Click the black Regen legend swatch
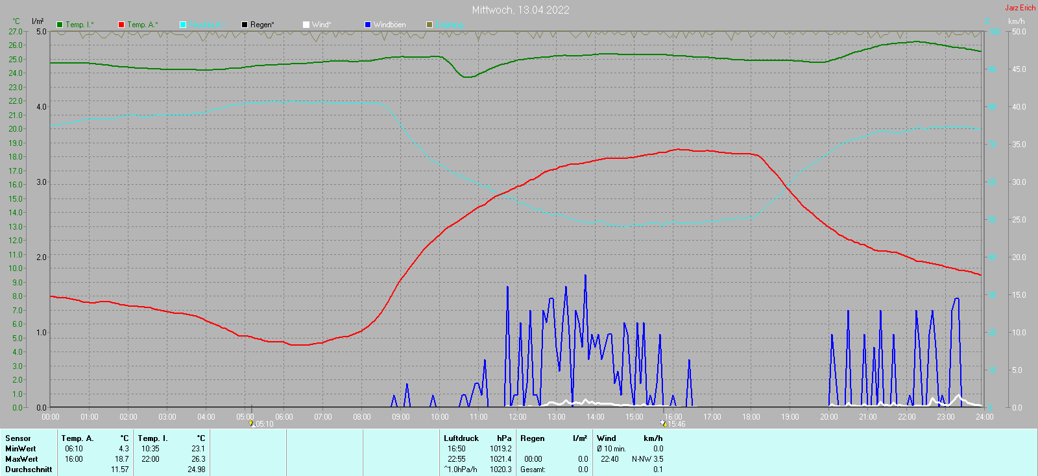This screenshot has width=1038, height=476. [x=245, y=25]
